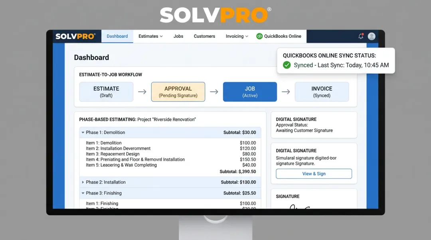Open QuickBooks Online menu item
The image size is (431, 240).
point(279,36)
